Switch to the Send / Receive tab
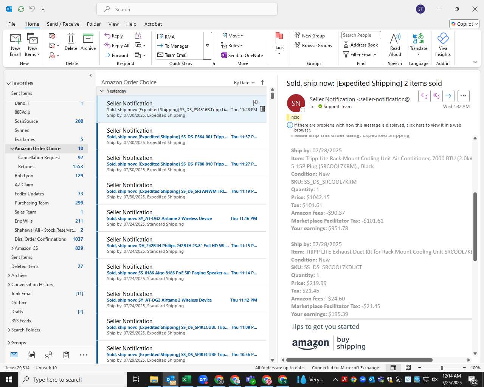Viewport: 484px width, 387px height. [x=63, y=24]
